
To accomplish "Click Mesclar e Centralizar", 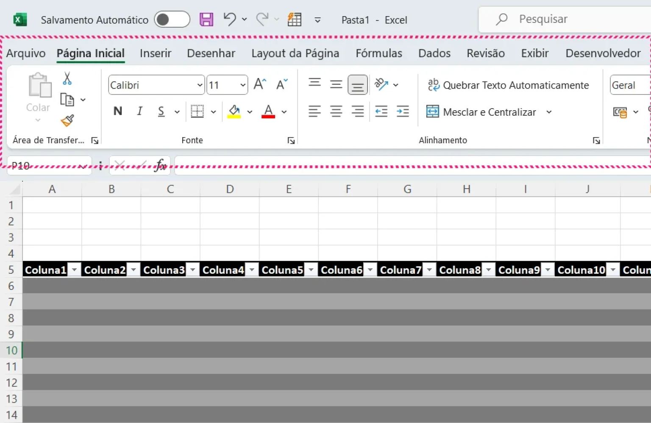I will point(481,112).
